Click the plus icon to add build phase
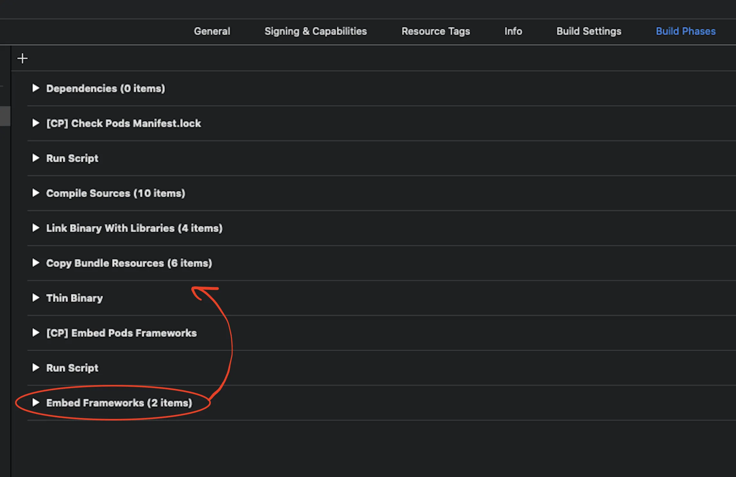The height and width of the screenshot is (477, 736). pos(22,58)
